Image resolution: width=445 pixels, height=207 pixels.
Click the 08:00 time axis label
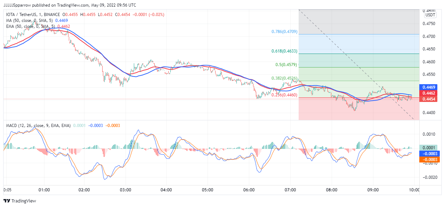332,190
